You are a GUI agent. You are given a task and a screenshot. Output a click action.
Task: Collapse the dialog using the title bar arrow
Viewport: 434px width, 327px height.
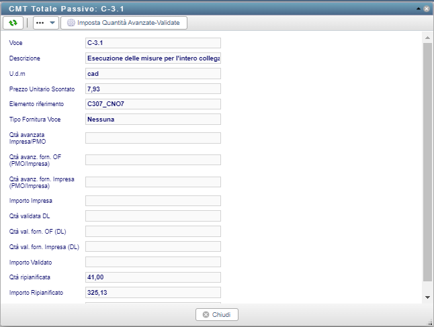(x=419, y=9)
